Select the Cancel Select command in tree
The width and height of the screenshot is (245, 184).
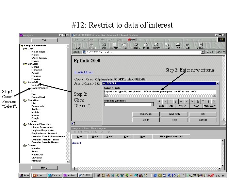39,88
